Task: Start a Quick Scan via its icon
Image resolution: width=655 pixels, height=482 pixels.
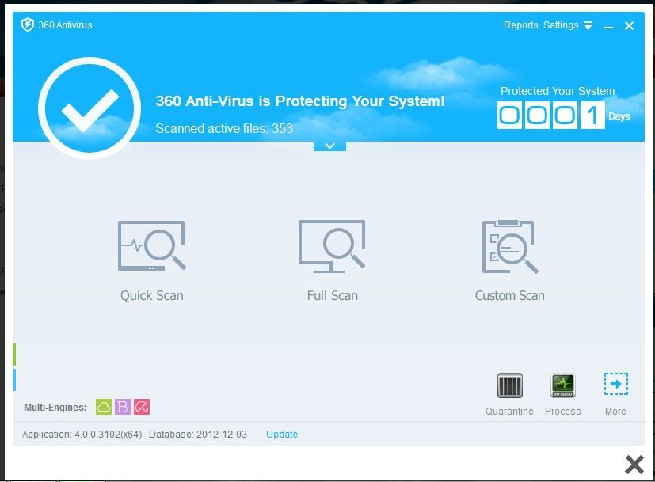Action: point(151,246)
